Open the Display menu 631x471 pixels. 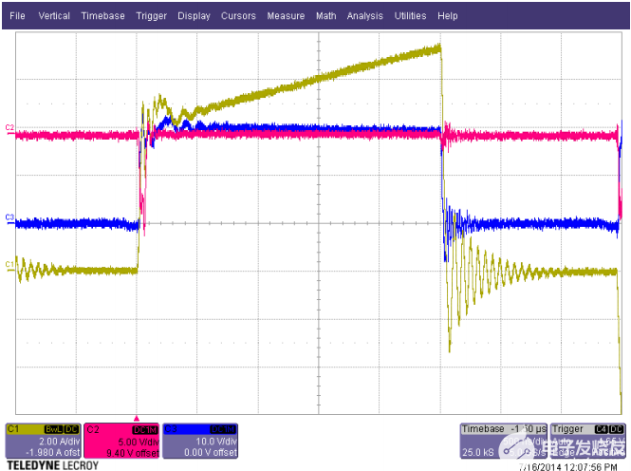(195, 16)
